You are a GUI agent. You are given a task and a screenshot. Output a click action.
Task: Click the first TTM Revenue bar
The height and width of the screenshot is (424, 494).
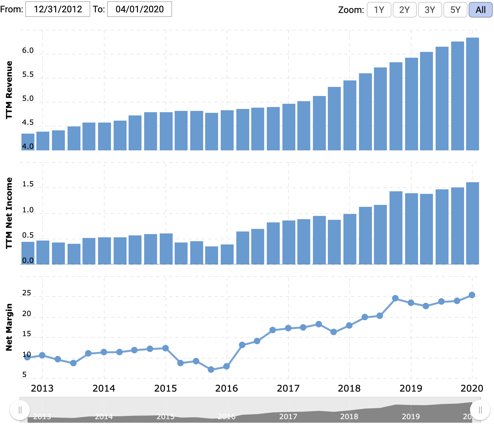pos(28,142)
